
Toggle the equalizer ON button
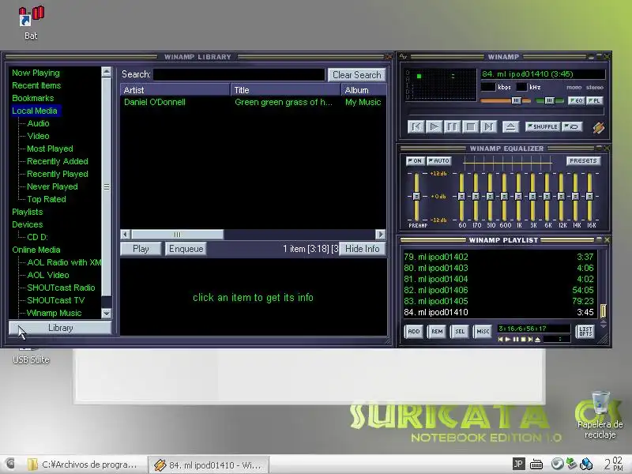point(415,161)
